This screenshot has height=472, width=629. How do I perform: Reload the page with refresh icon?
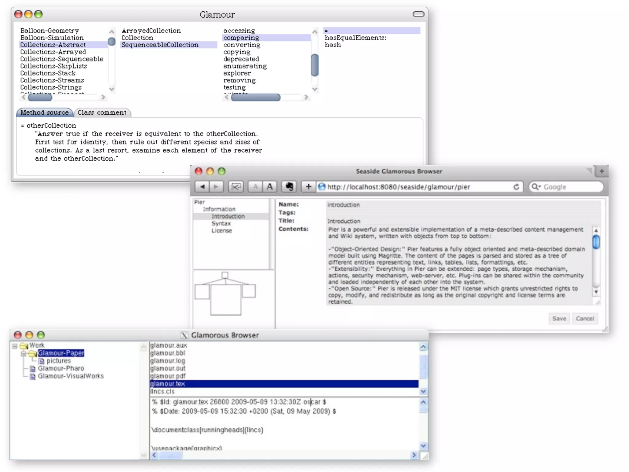click(516, 187)
